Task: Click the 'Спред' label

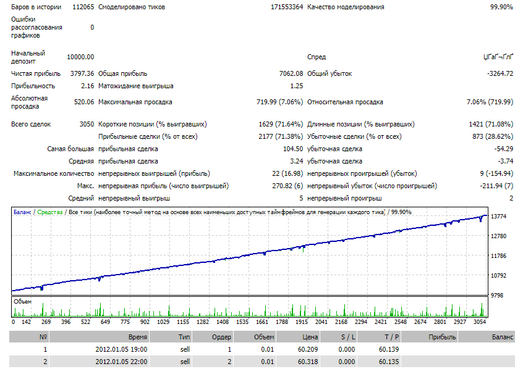Action: [317, 57]
